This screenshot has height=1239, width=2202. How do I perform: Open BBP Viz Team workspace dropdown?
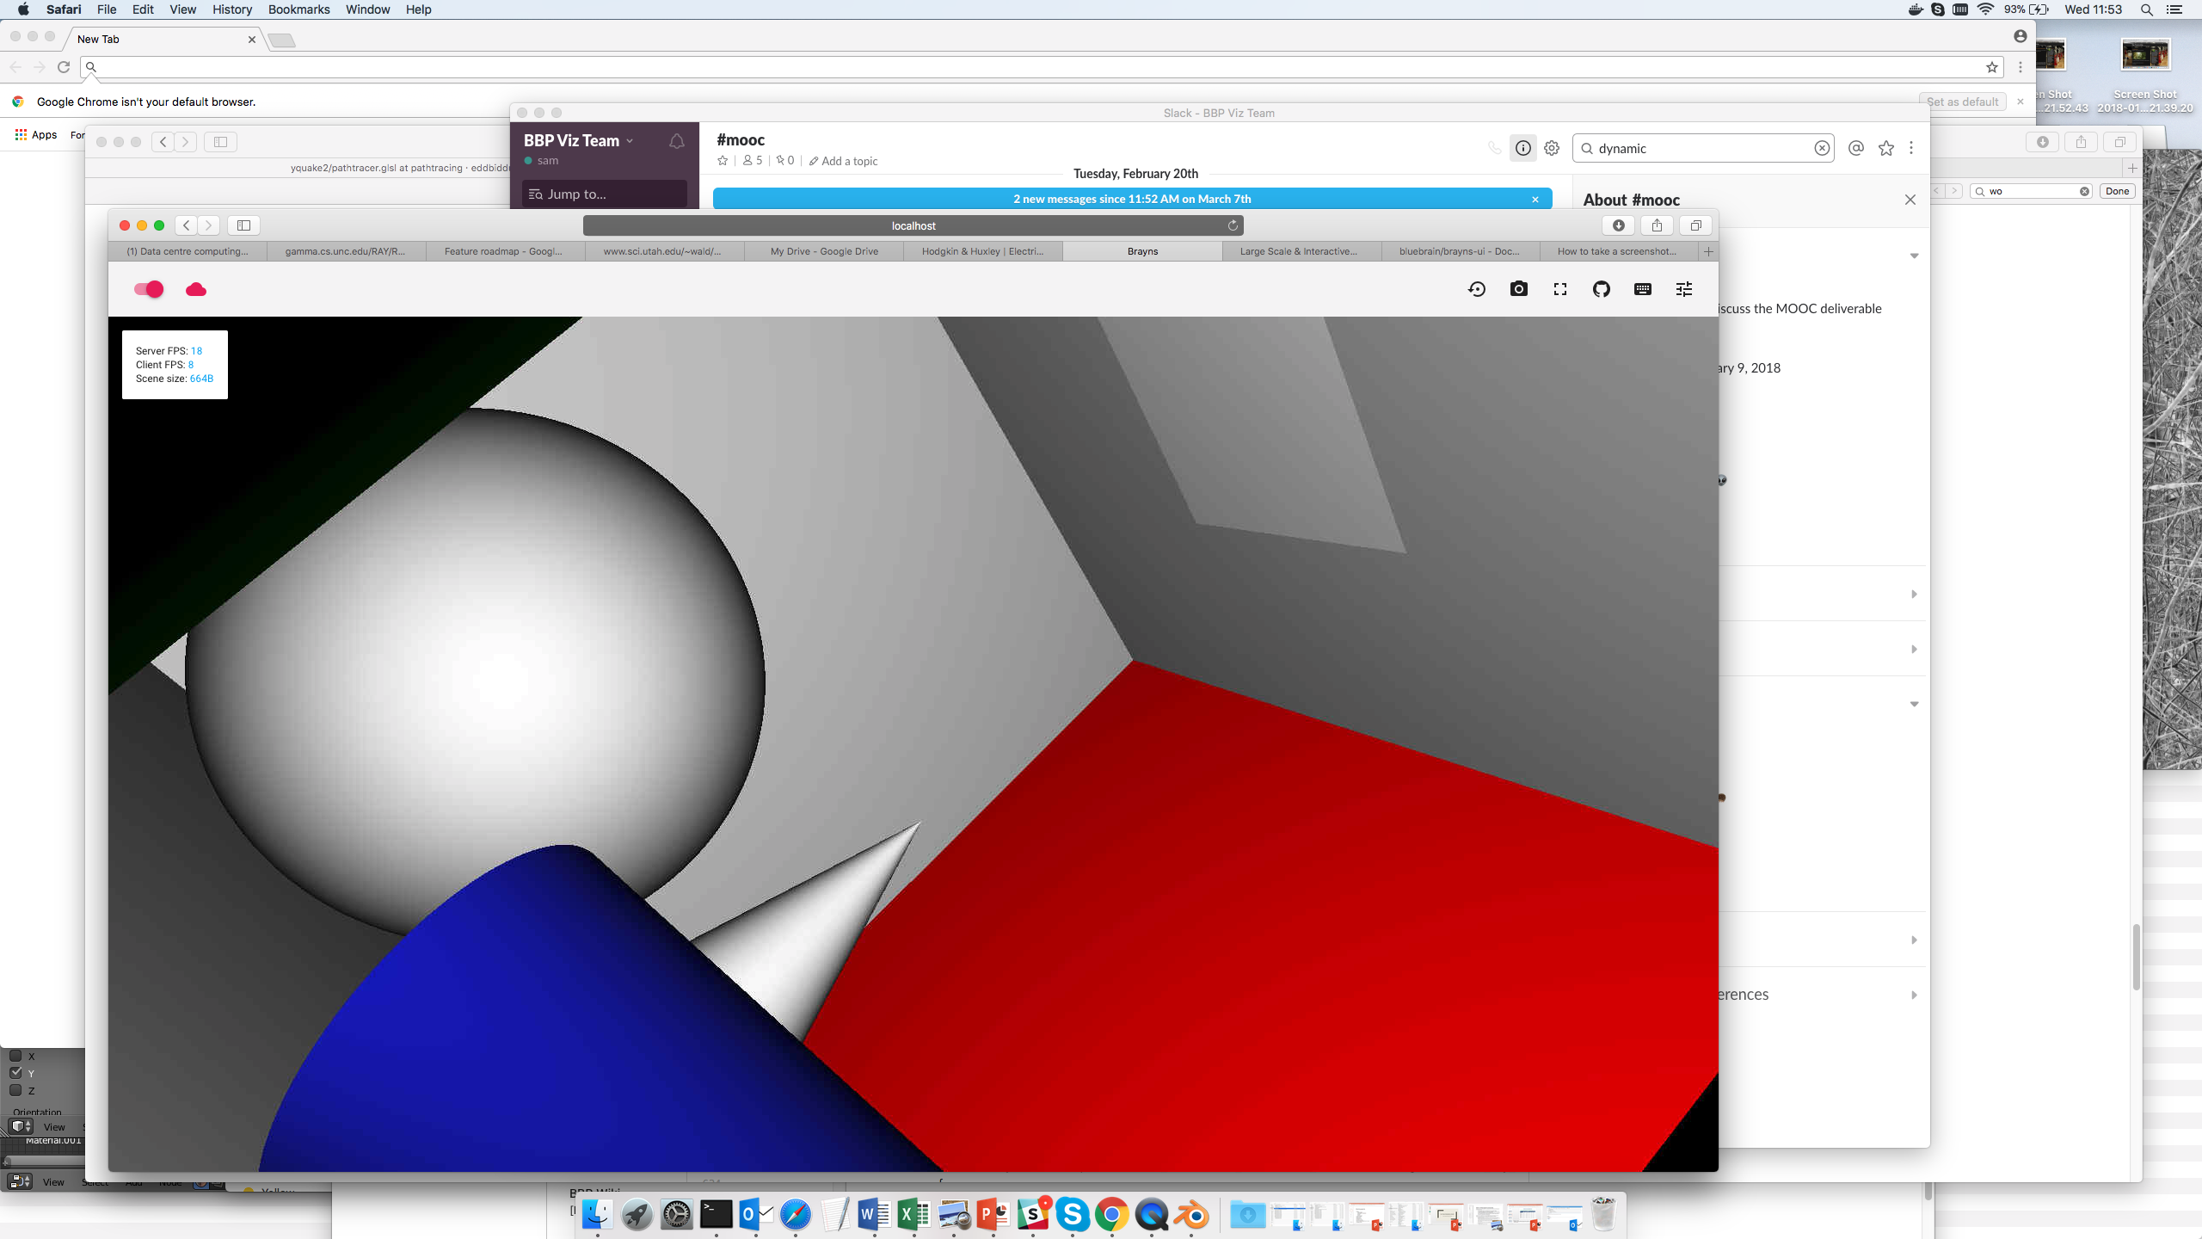coord(578,140)
